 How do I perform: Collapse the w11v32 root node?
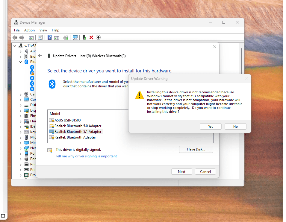coord(15,46)
